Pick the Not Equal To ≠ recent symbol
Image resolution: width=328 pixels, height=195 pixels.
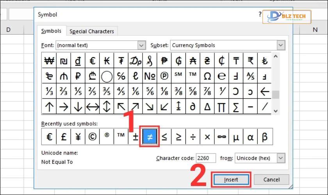click(150, 136)
